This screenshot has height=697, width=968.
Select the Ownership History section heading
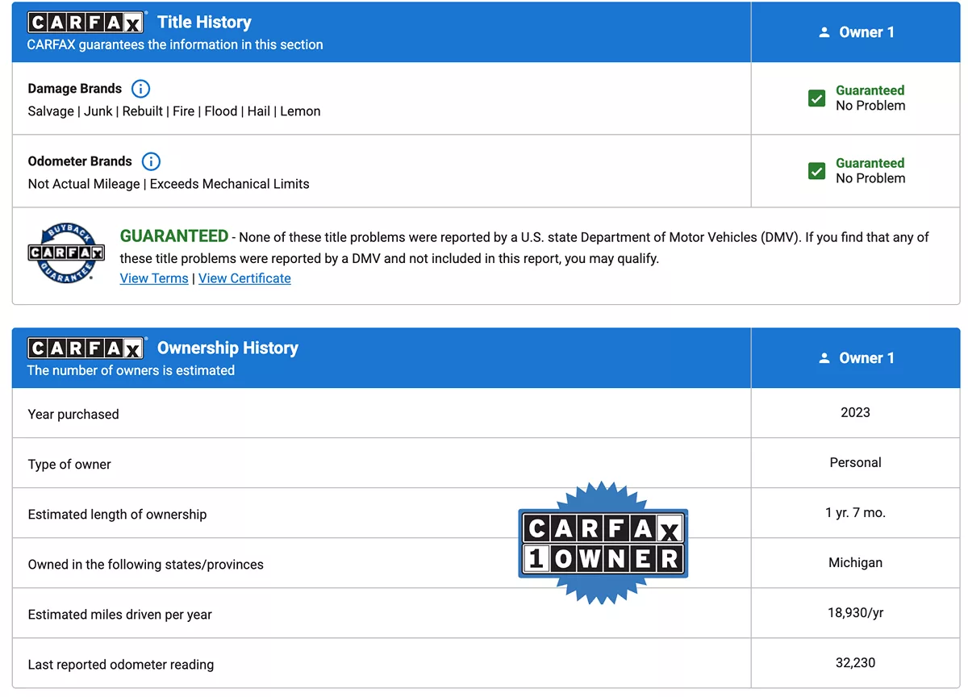pyautogui.click(x=227, y=348)
